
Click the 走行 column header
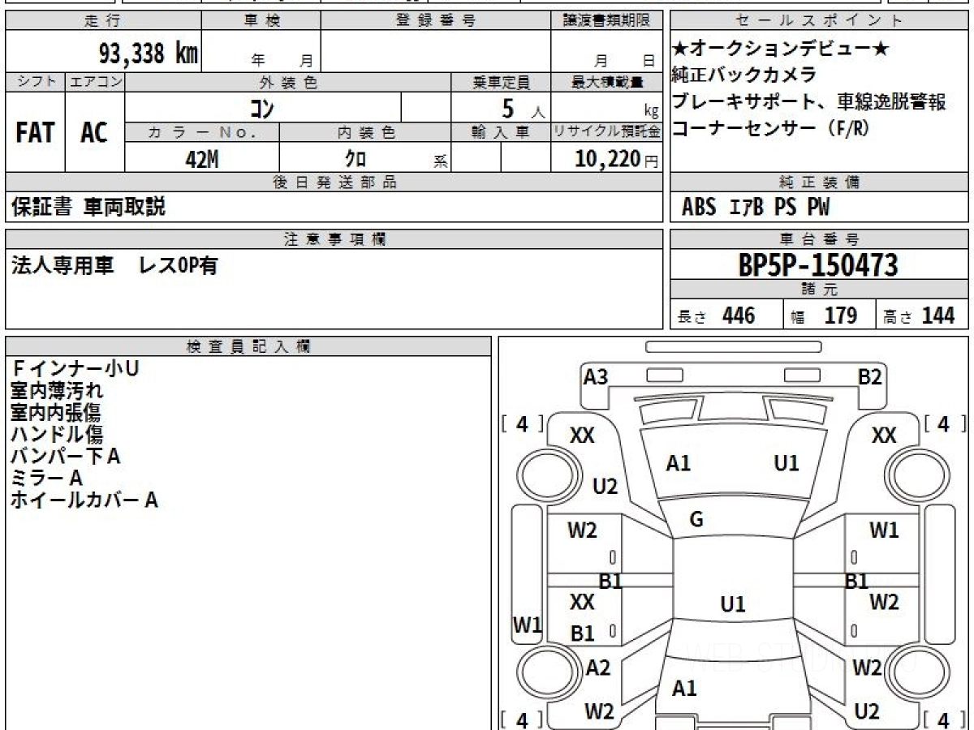103,21
